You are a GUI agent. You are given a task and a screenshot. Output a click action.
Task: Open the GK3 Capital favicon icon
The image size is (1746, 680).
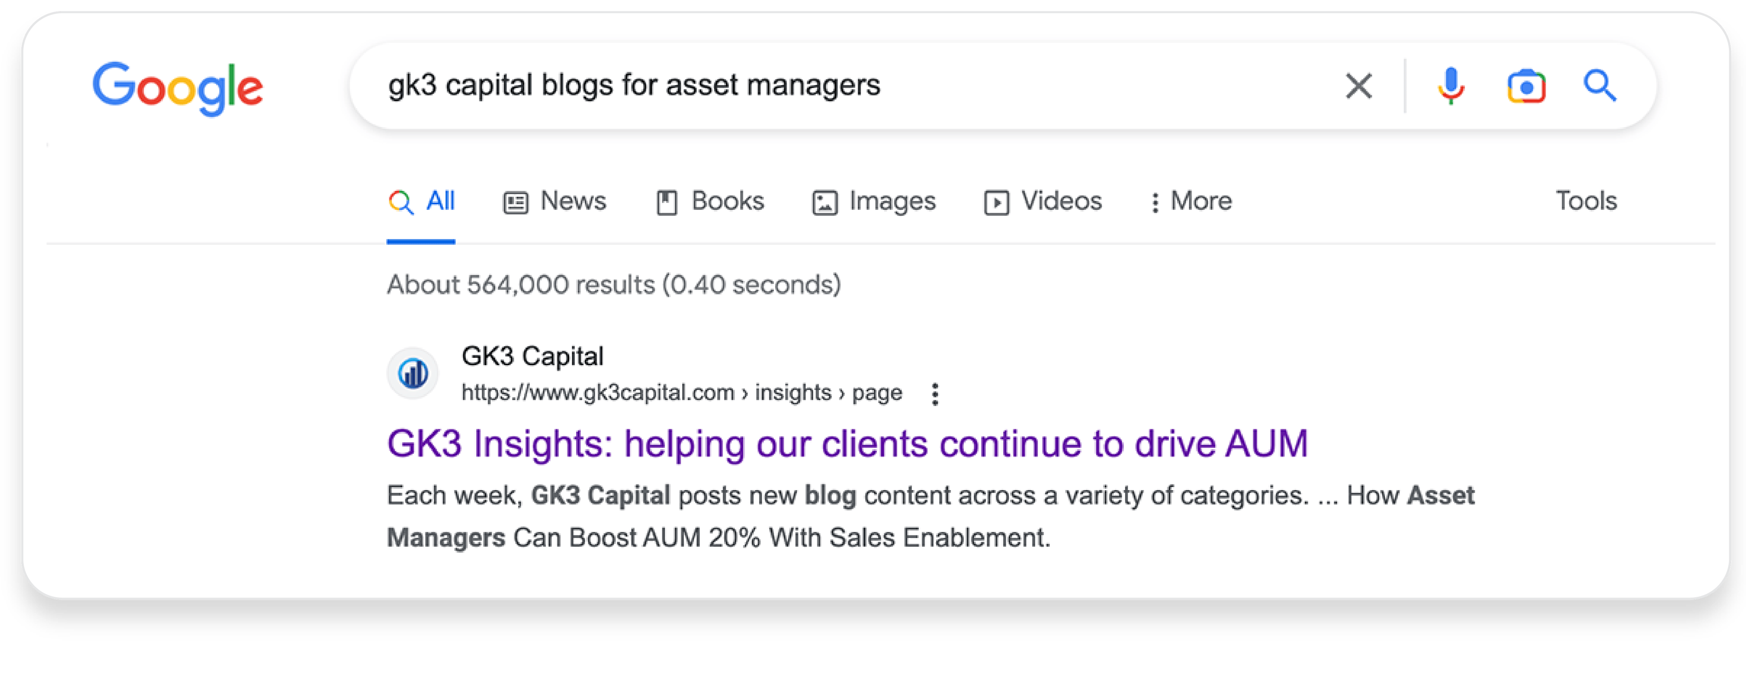(x=412, y=373)
